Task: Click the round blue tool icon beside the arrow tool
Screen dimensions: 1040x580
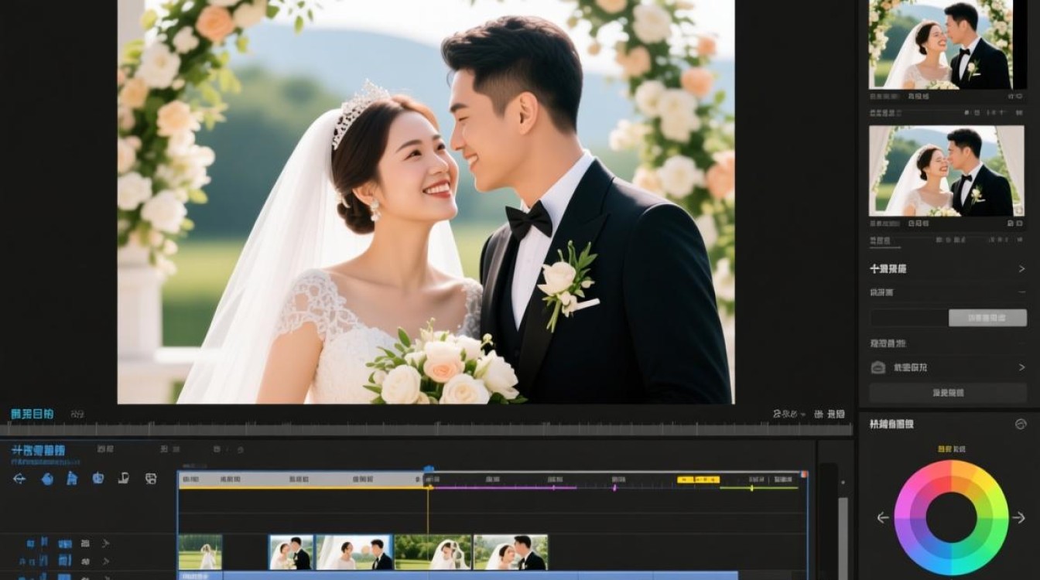Action: click(47, 479)
